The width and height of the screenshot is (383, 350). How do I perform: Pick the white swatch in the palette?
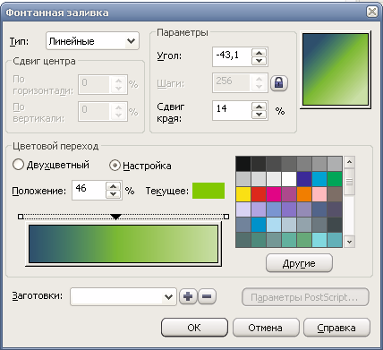pos(289,179)
